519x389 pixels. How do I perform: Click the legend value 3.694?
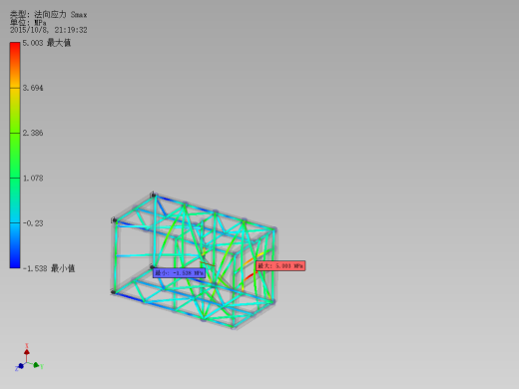[x=33, y=88]
